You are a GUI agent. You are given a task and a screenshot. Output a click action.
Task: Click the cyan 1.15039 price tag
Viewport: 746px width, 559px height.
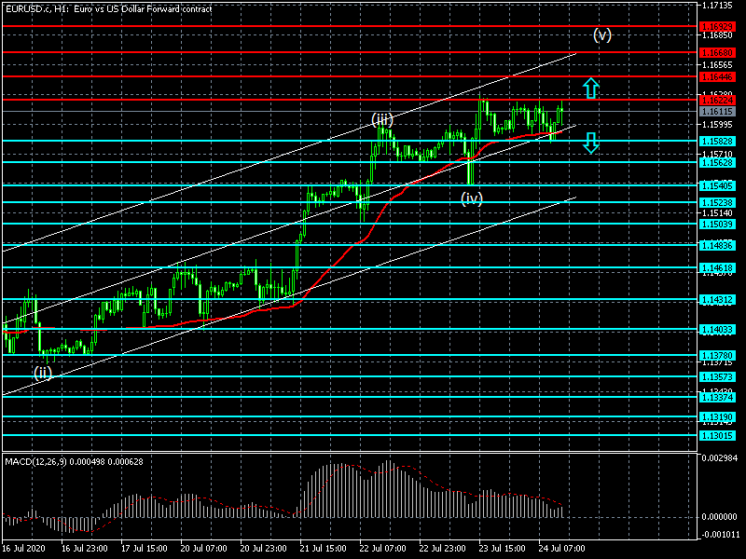click(x=718, y=224)
